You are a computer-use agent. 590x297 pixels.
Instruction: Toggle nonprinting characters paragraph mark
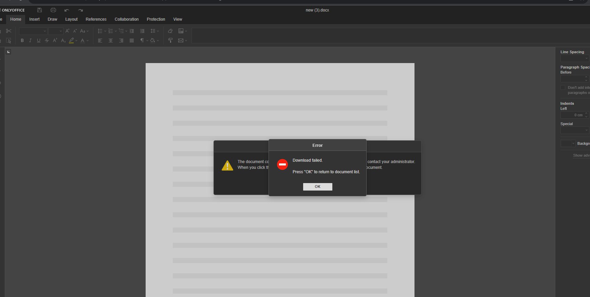142,40
